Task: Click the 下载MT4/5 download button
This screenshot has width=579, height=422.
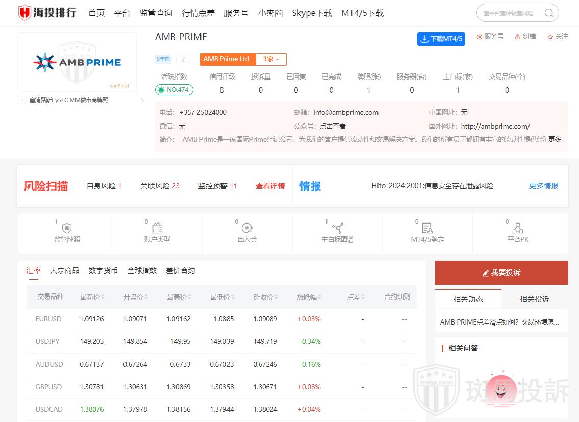Action: pos(441,39)
